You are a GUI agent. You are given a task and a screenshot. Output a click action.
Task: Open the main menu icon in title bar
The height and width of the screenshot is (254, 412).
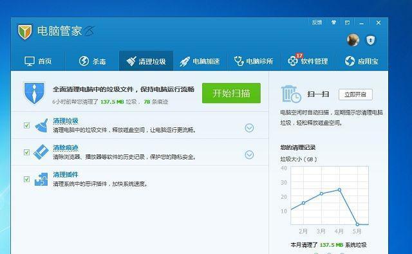tap(348, 23)
